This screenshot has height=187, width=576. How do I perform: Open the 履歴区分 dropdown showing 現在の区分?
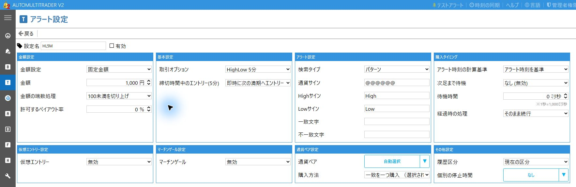[536, 162]
